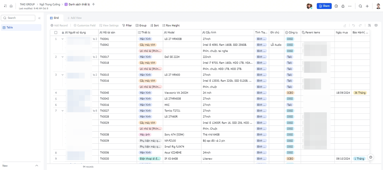Expand the New menu at bottom left
383x170 pixels.
[37, 166]
